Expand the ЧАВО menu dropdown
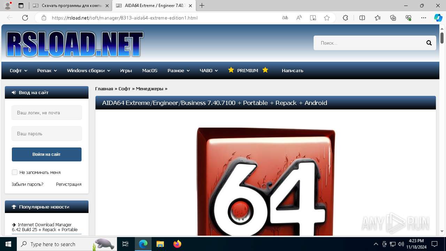This screenshot has height=251, width=446. 209,70
